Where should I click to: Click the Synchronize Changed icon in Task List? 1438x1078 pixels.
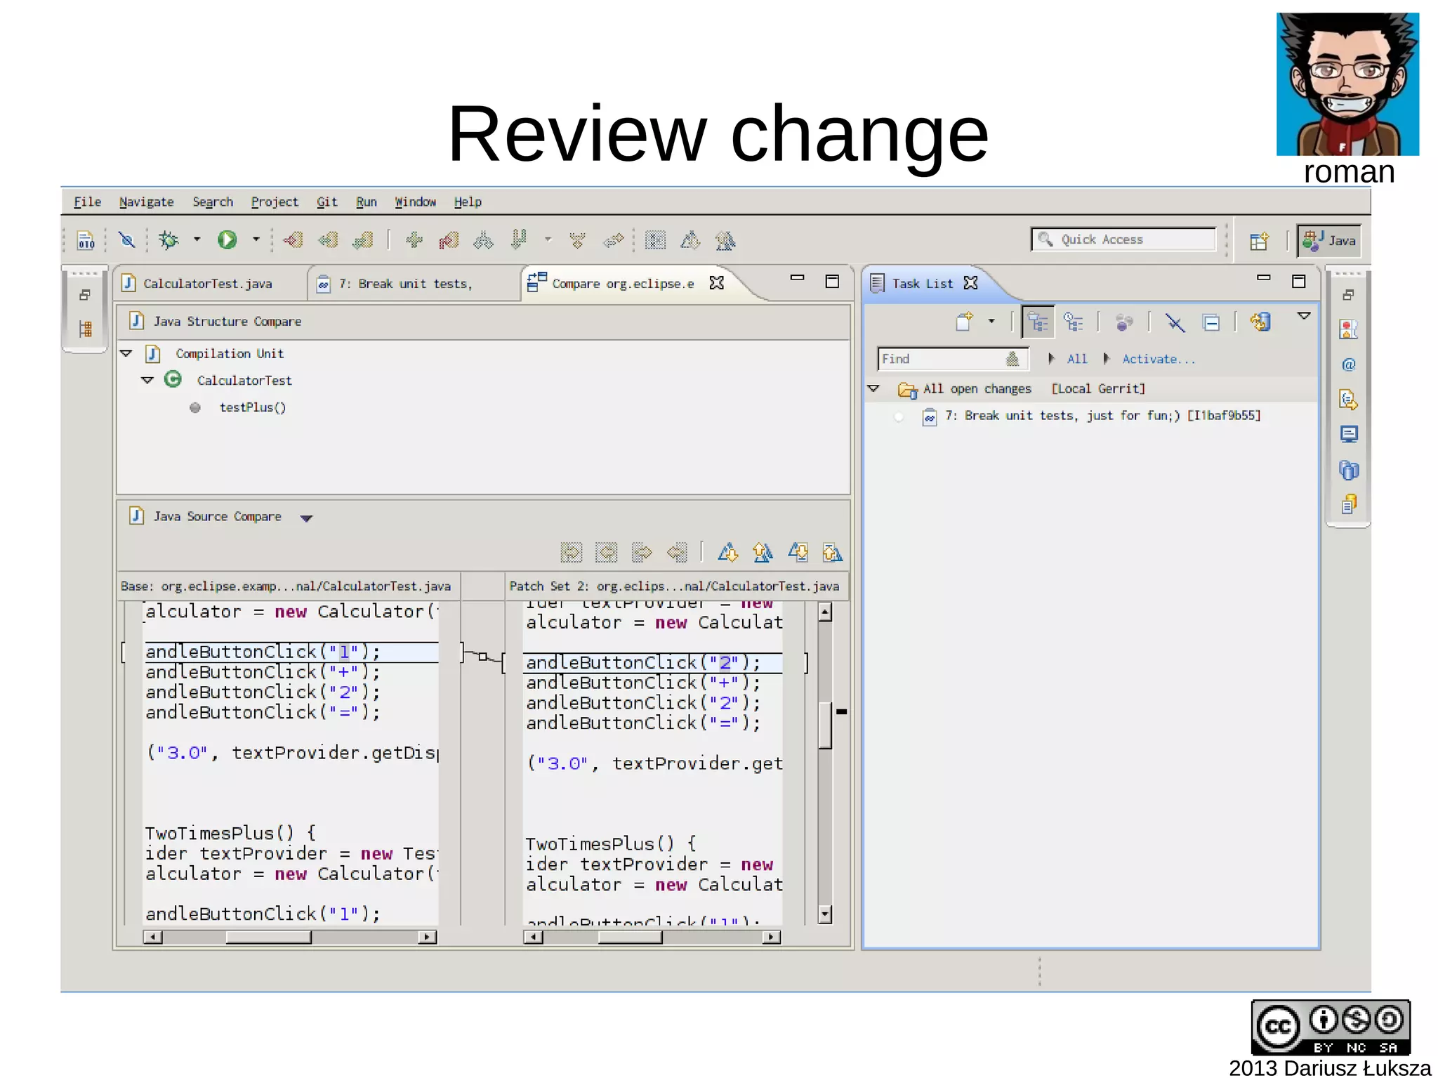[1260, 322]
